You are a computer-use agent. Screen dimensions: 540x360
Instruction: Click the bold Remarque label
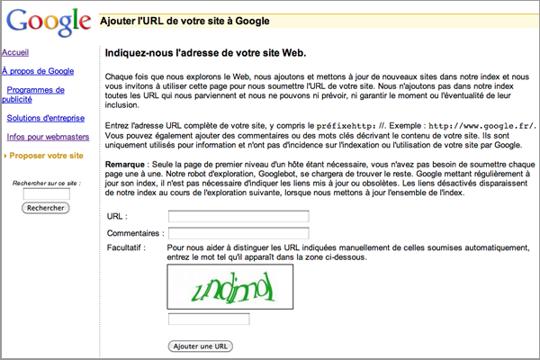[125, 165]
